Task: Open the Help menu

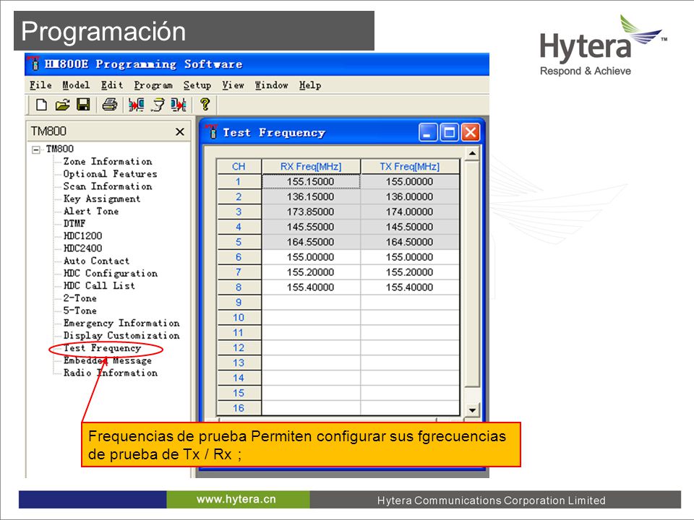Action: tap(310, 85)
